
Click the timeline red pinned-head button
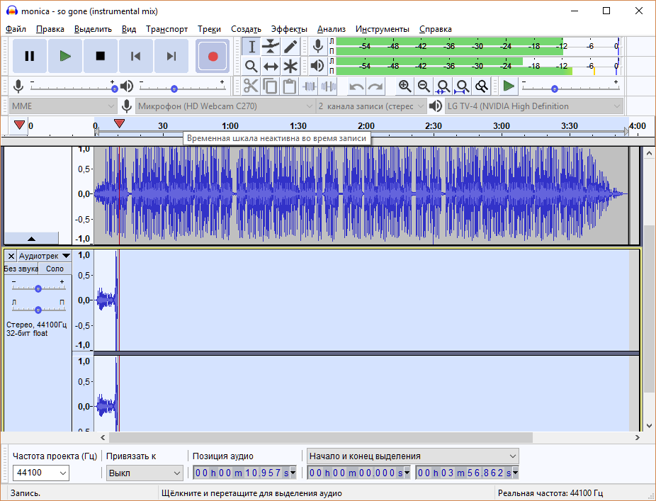[x=19, y=125]
